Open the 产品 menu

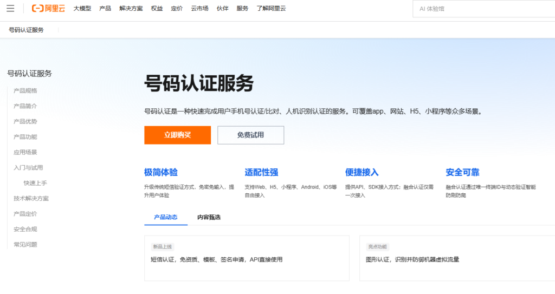[x=105, y=9]
